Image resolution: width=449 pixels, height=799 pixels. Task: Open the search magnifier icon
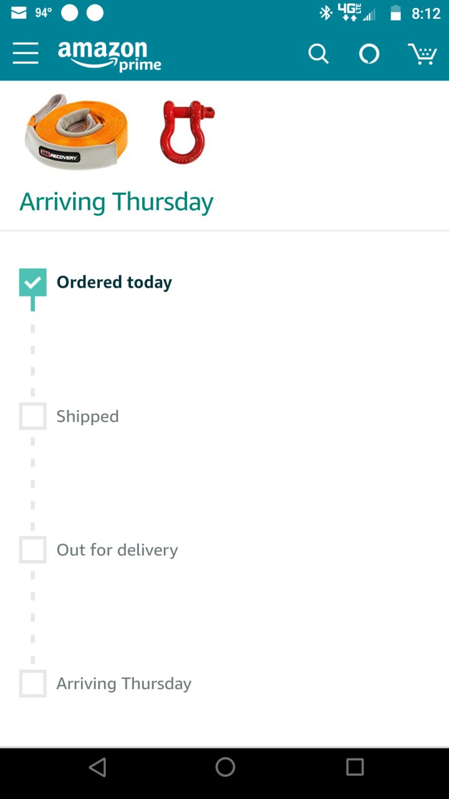pos(318,54)
